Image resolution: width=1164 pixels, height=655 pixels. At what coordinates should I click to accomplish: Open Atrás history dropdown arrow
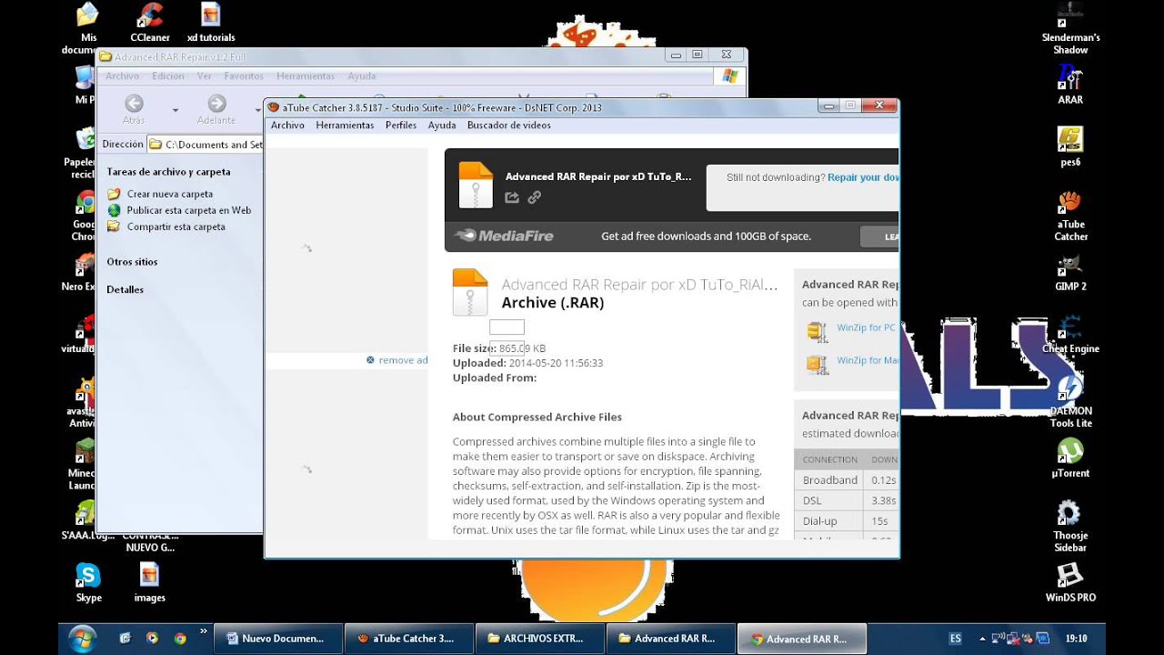[x=175, y=110]
